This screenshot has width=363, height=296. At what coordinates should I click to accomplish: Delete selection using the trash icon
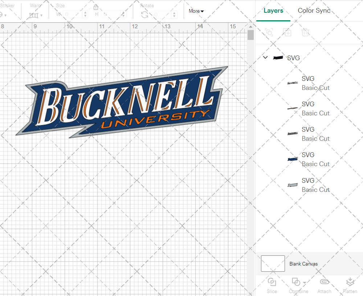(305, 32)
